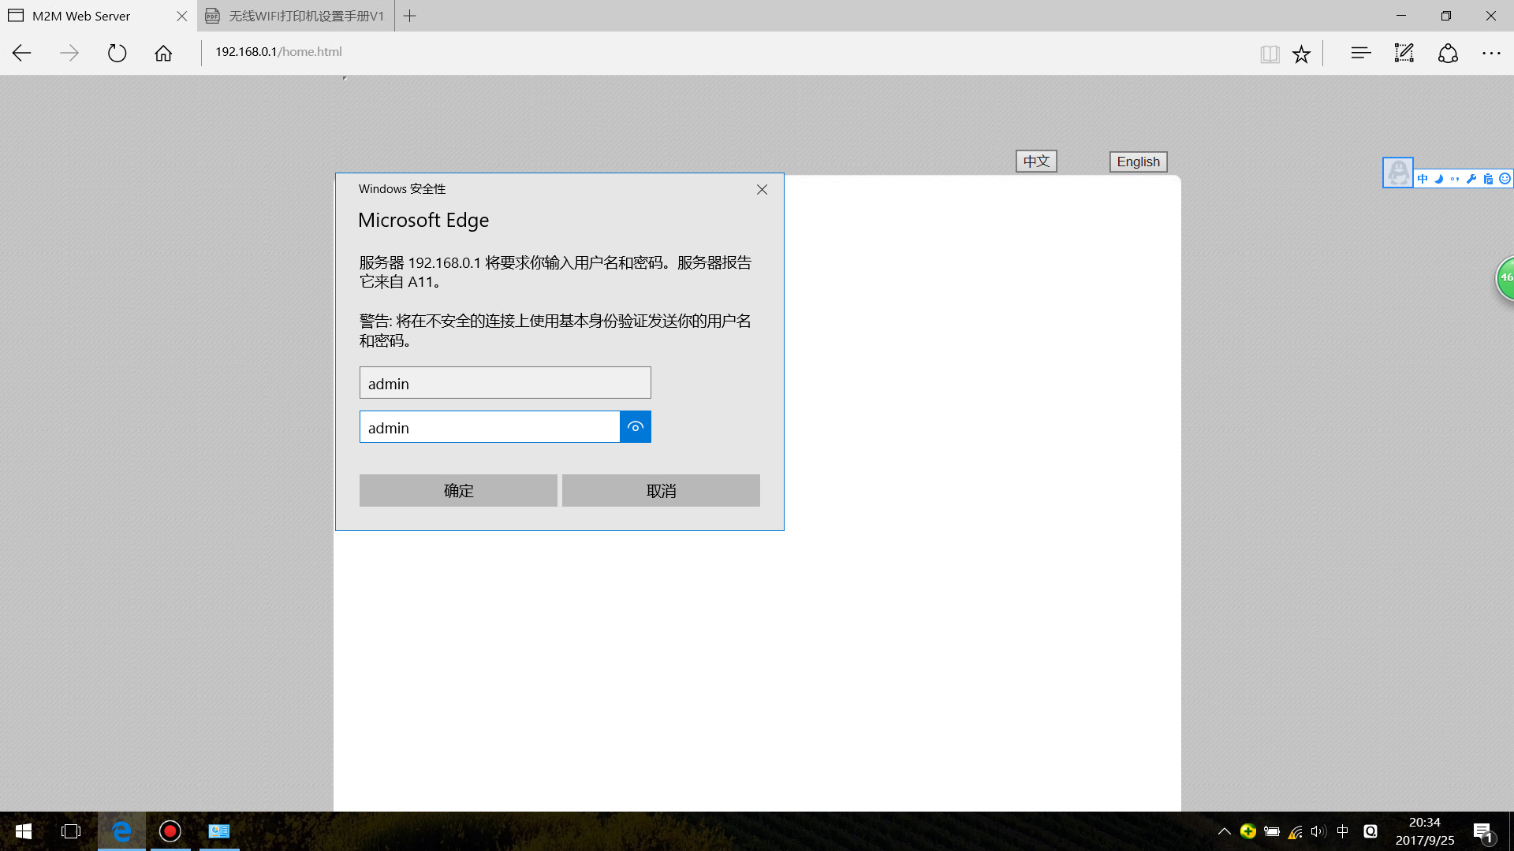This screenshot has width=1514, height=851.
Task: Open the Hub lines icon
Action: (x=1360, y=53)
